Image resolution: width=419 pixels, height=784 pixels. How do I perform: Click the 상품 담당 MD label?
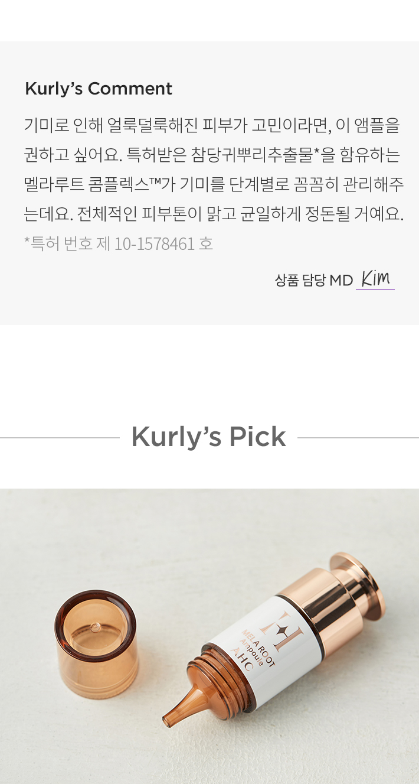click(313, 280)
